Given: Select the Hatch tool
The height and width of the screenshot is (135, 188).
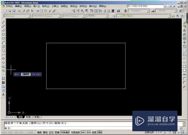Looking at the screenshot, I should (3, 79).
